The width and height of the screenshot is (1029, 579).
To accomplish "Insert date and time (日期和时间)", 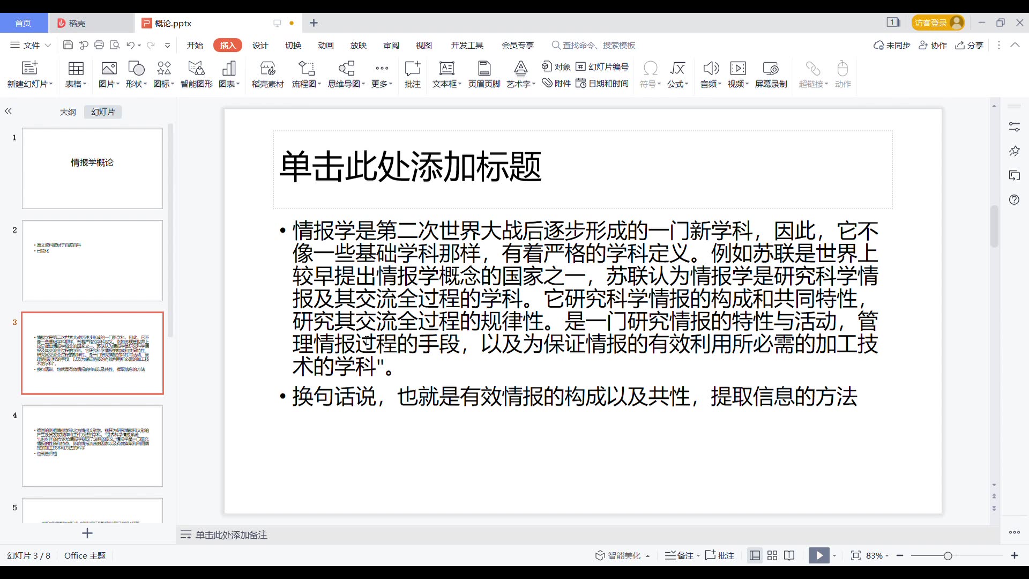I will pyautogui.click(x=602, y=83).
